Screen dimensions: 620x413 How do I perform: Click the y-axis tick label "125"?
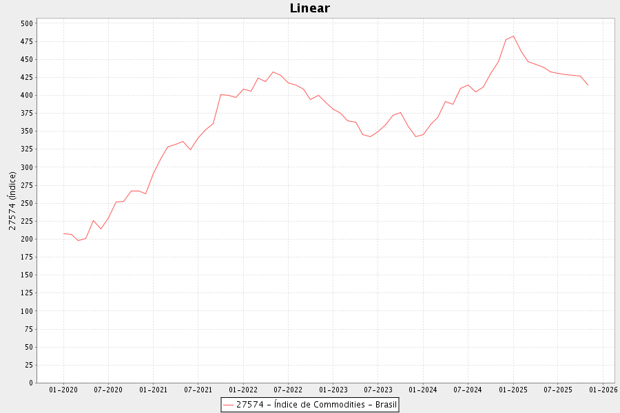(26, 293)
